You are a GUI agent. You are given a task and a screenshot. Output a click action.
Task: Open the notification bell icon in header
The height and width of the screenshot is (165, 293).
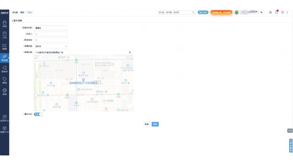tap(271, 12)
